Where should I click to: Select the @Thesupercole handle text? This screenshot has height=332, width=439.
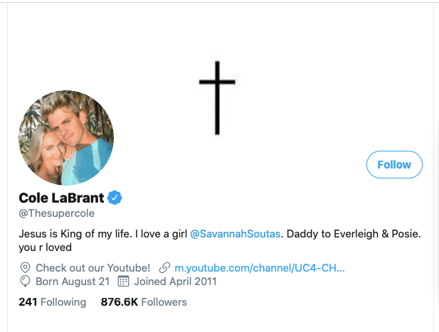click(x=57, y=213)
